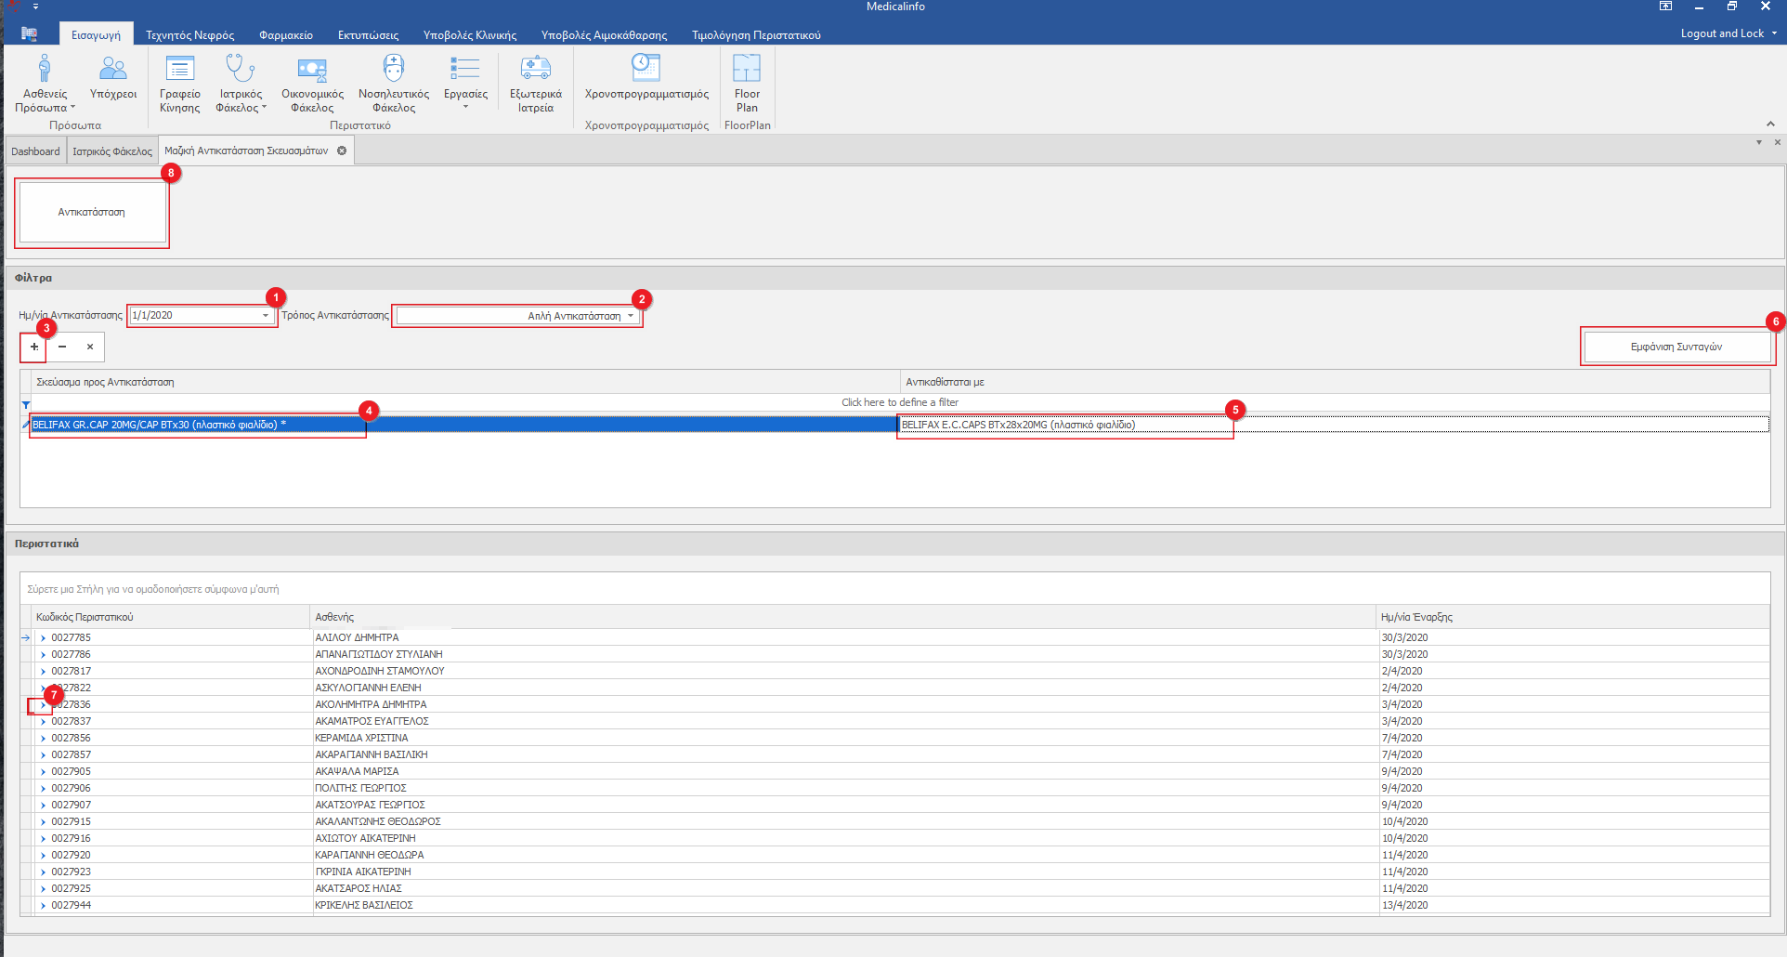The width and height of the screenshot is (1787, 957).
Task: Click the 'Click here to define a filter' row
Action: (x=899, y=402)
